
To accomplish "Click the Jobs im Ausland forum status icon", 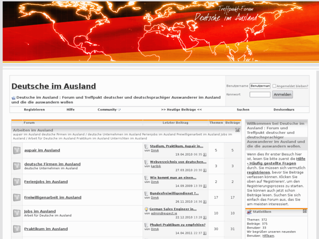I will pos(17,213).
